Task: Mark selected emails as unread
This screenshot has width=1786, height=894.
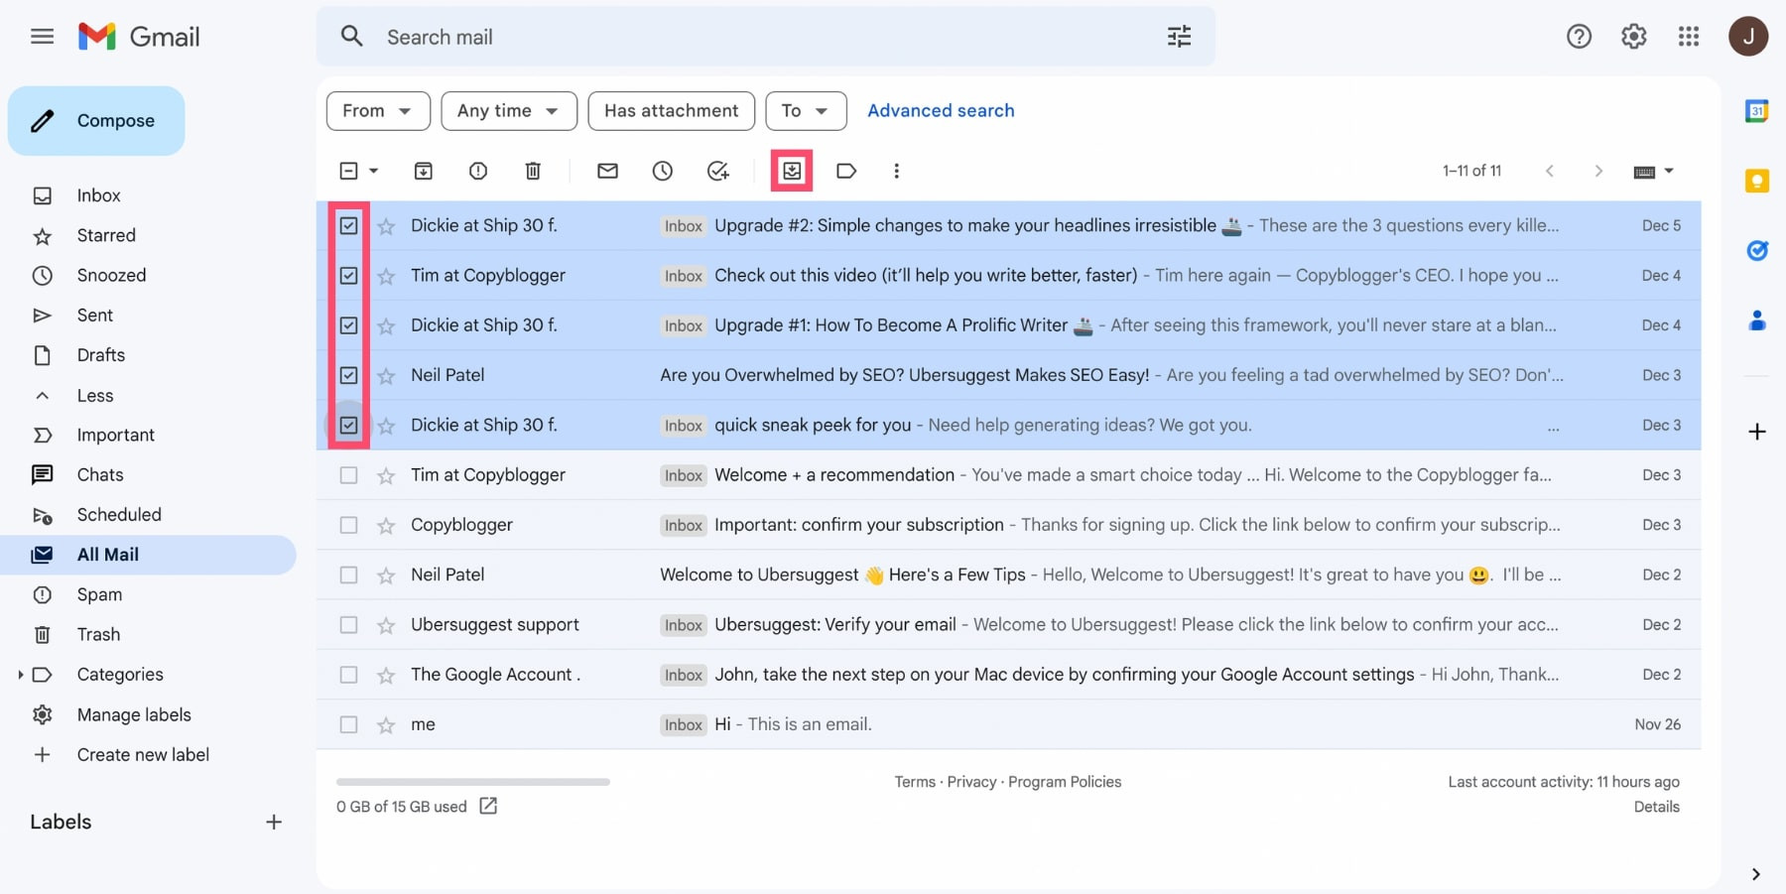Action: tap(607, 171)
